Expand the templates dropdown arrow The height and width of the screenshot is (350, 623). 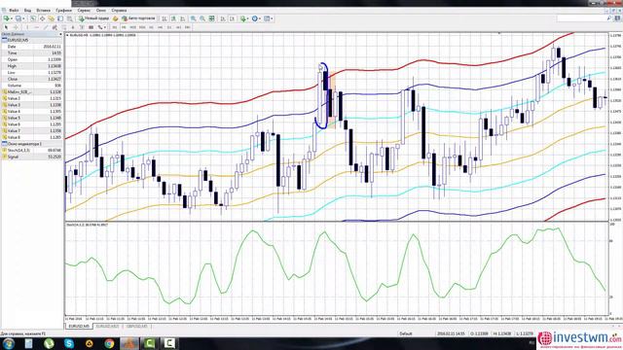click(272, 18)
